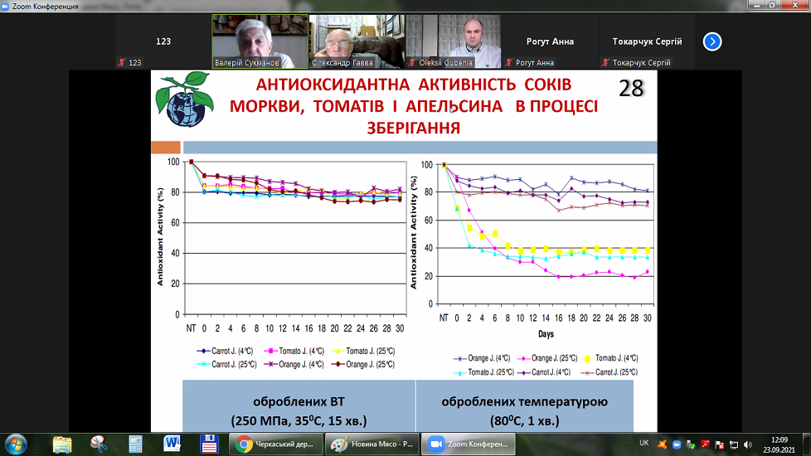The height and width of the screenshot is (456, 811).
Task: Click the red flag Action Center tray icon
Action: click(719, 444)
